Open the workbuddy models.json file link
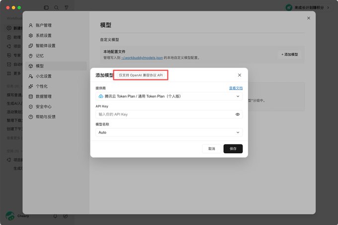Viewport: 338px width, 225px height. click(x=142, y=58)
